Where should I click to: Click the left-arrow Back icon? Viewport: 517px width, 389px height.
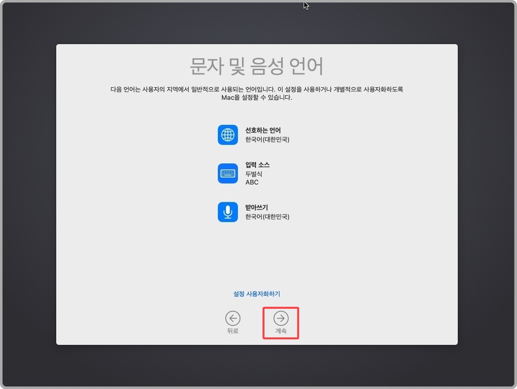pyautogui.click(x=232, y=317)
